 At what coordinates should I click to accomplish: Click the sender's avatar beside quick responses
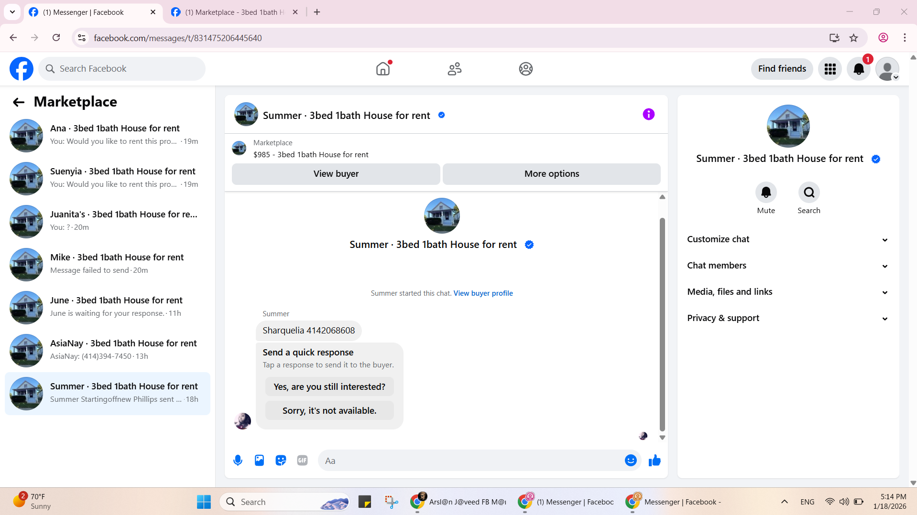[x=242, y=421]
